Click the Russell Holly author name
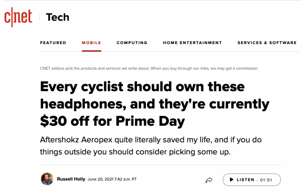Image resolution: width=301 pixels, height=193 pixels. click(71, 179)
